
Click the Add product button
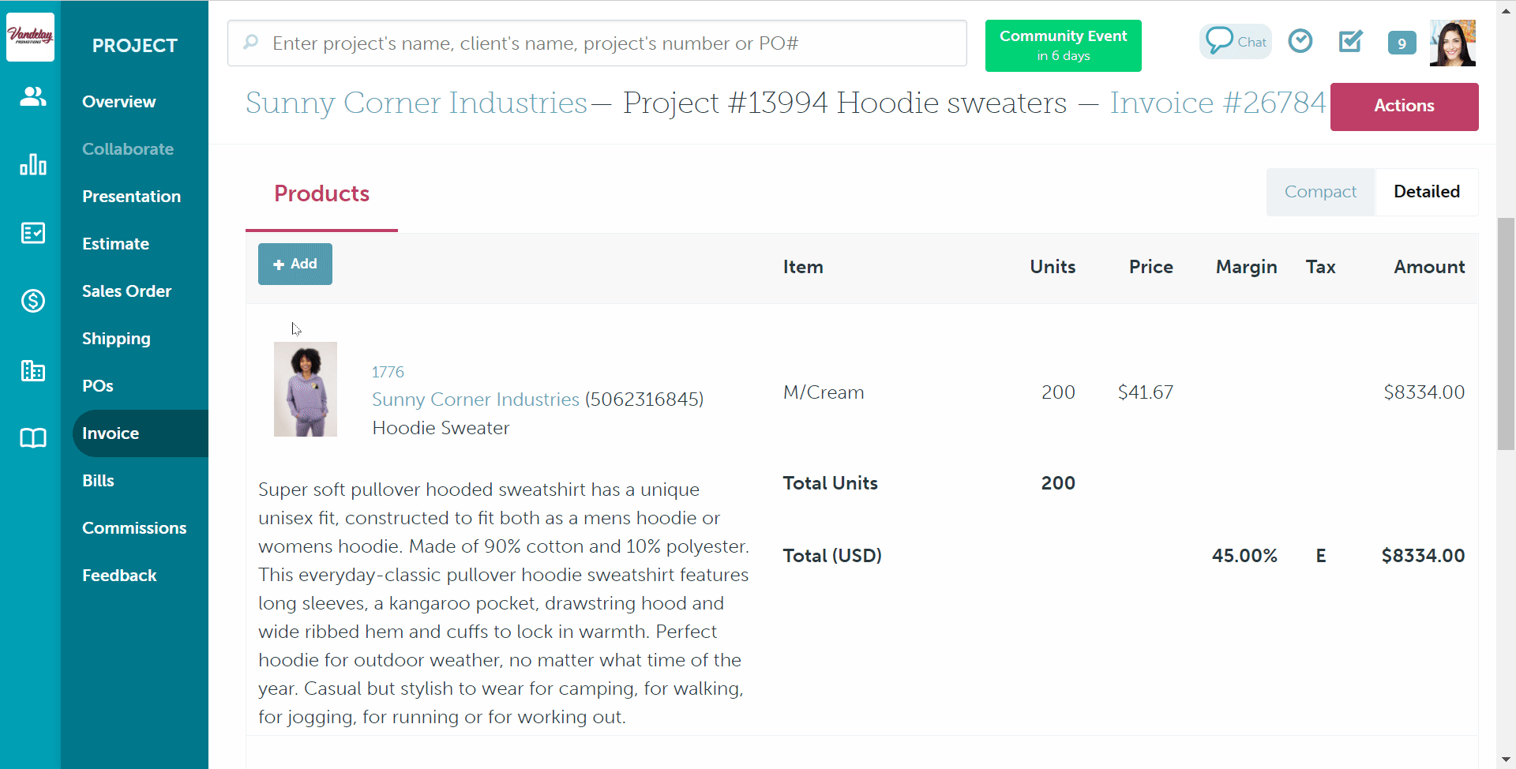(295, 264)
